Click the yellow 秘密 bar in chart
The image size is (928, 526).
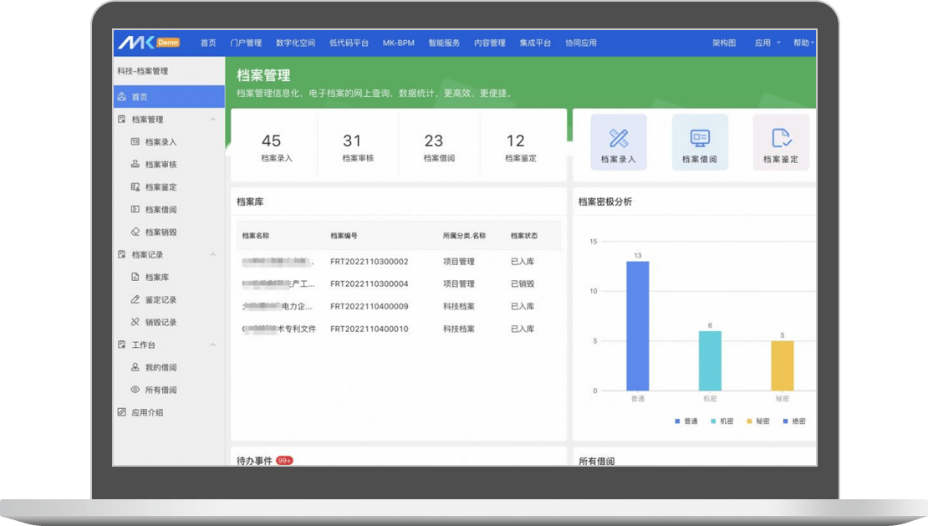pos(782,365)
